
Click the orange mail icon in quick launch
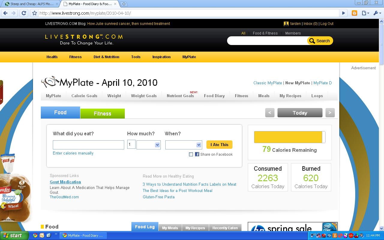(x=42, y=235)
